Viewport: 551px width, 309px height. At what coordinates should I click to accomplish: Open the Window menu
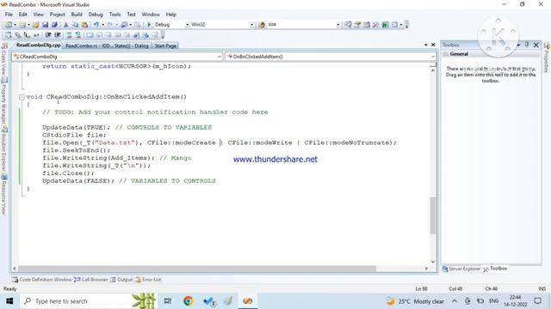click(151, 15)
